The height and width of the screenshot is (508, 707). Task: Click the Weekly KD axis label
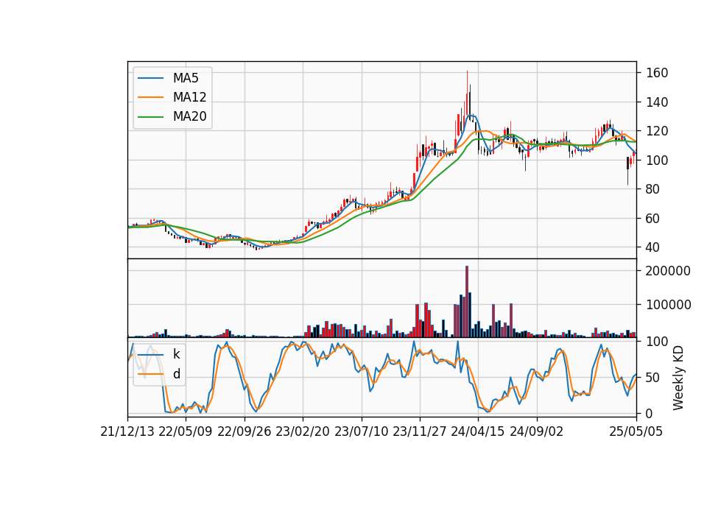(x=678, y=378)
